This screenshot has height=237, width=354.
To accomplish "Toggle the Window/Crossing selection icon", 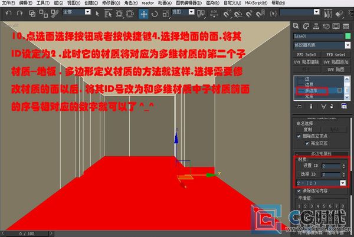I will [x=130, y=14].
